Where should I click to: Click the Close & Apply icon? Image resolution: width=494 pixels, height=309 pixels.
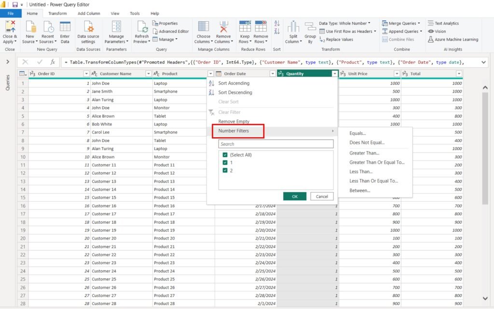pyautogui.click(x=10, y=27)
